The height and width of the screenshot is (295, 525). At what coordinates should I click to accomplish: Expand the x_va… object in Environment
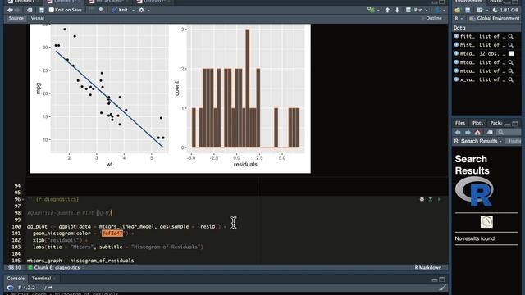(x=456, y=79)
